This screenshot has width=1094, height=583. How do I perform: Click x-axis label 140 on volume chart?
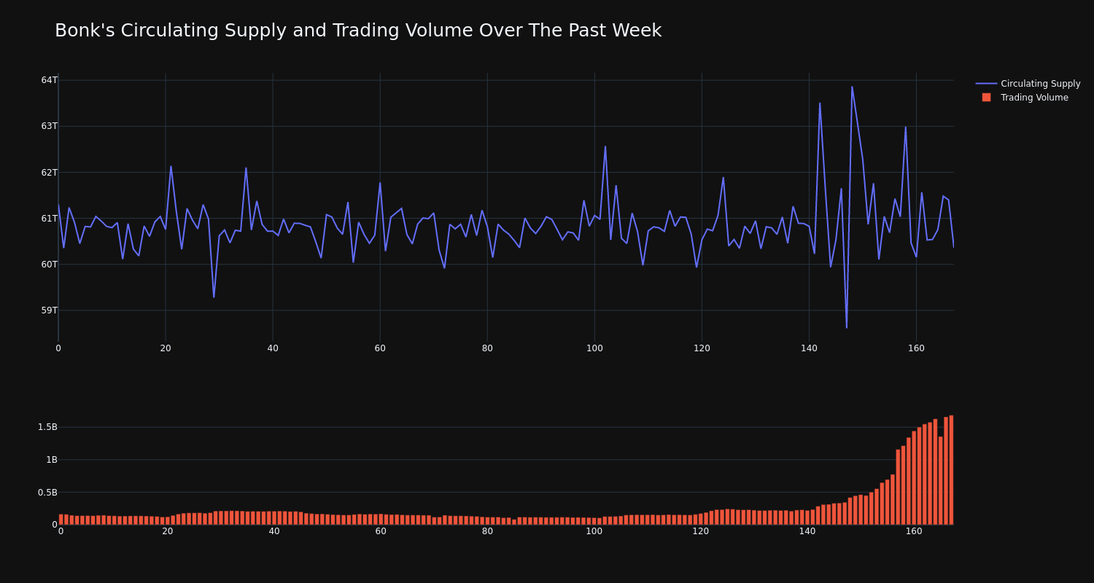807,531
